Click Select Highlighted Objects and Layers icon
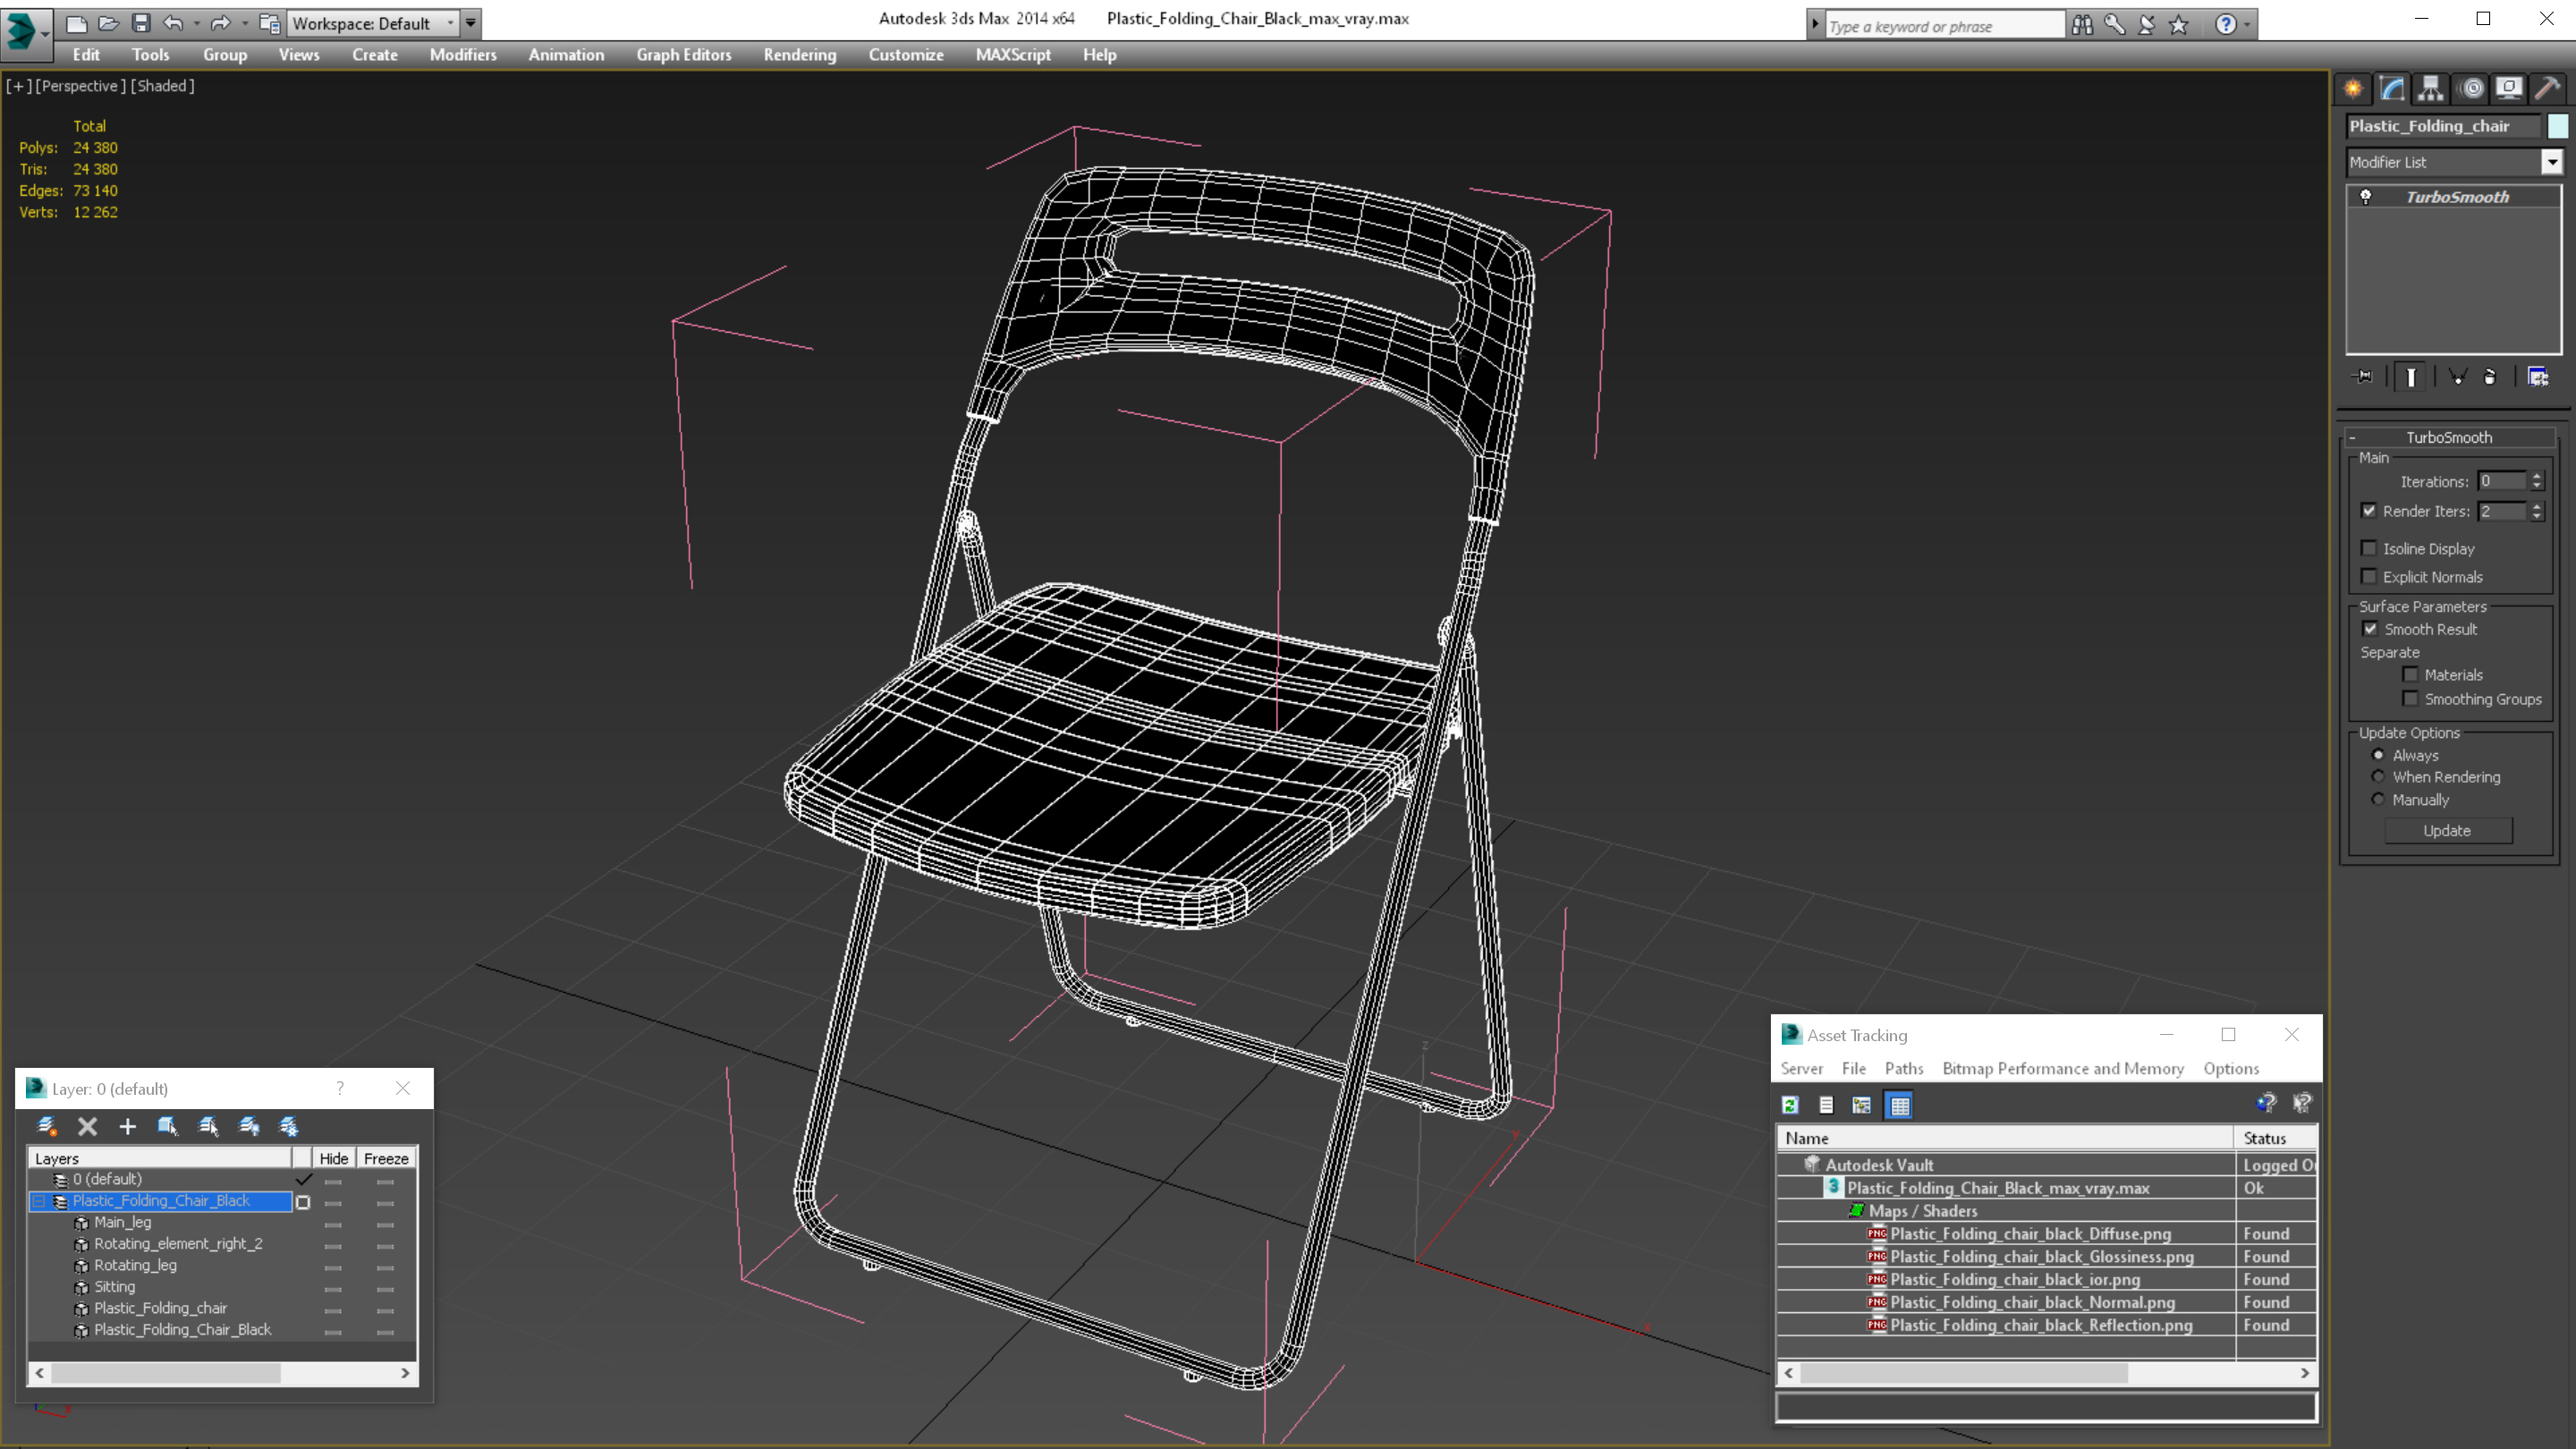 pyautogui.click(x=168, y=1126)
